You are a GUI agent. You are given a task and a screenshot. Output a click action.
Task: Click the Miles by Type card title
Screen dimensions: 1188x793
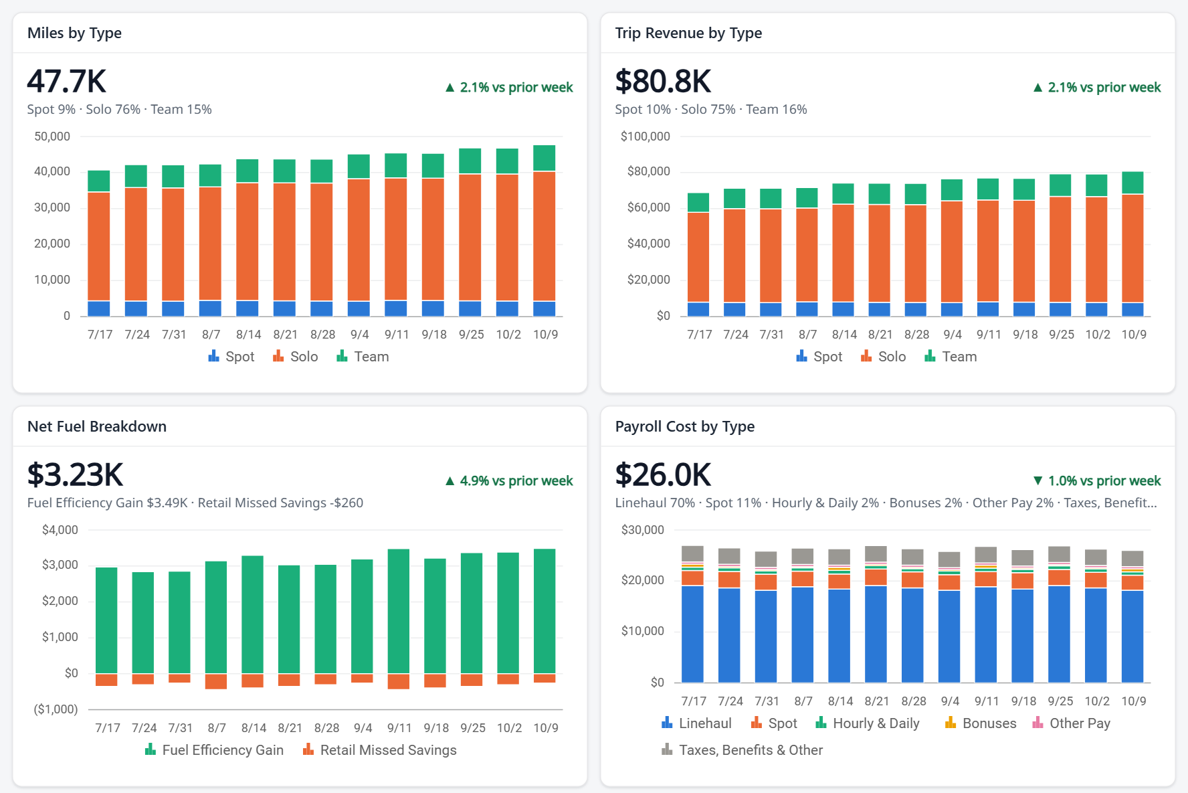pyautogui.click(x=74, y=33)
